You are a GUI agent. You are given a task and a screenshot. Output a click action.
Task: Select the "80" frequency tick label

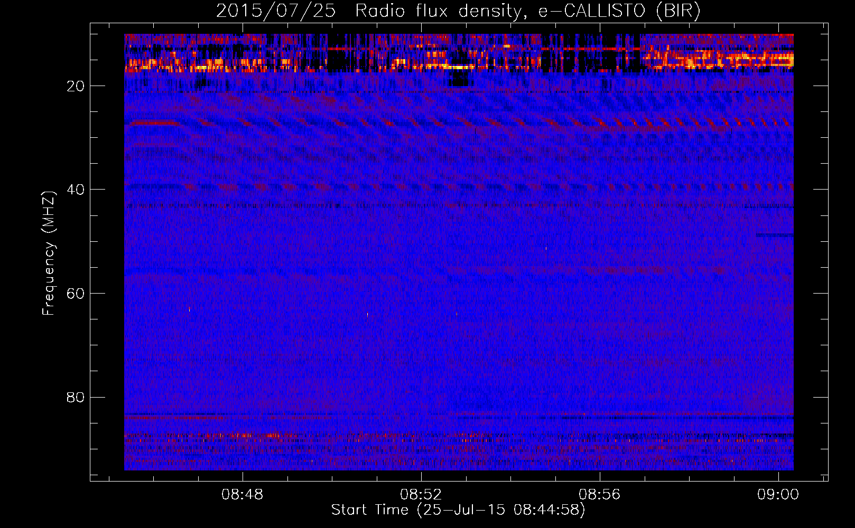pyautogui.click(x=76, y=397)
